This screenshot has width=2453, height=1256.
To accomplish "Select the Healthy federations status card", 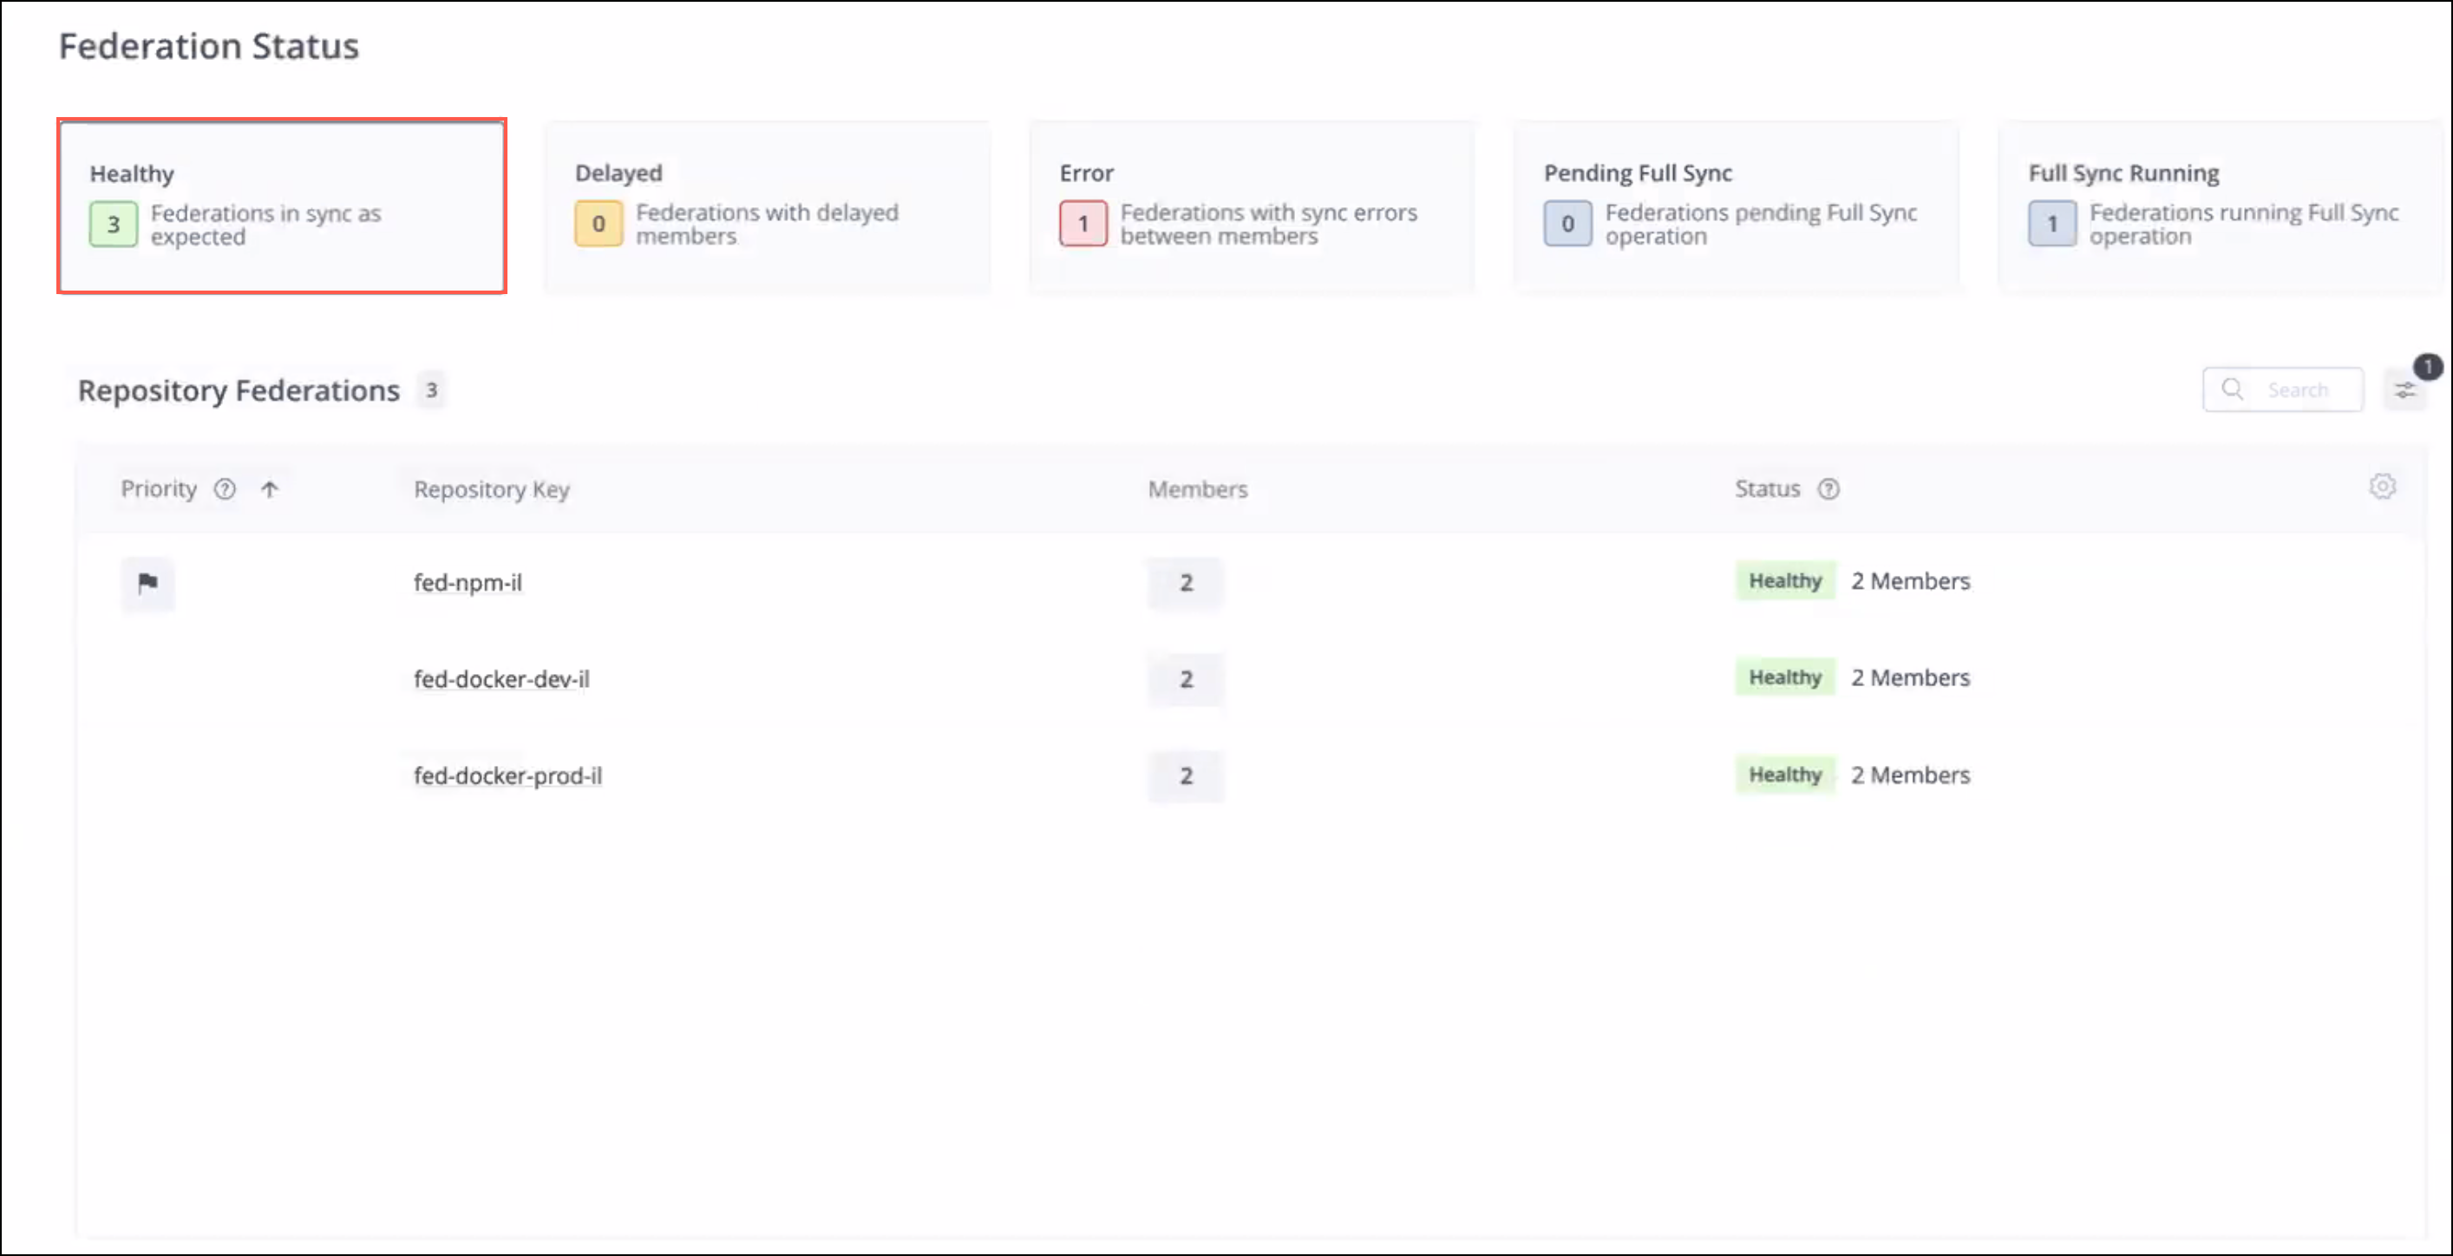I will (282, 206).
